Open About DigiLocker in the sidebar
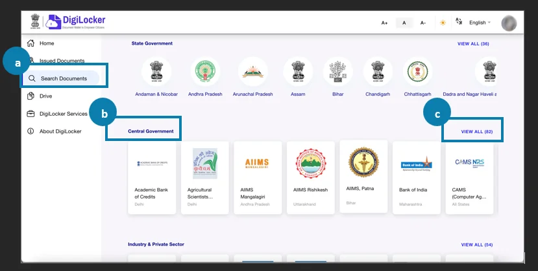This screenshot has width=538, height=271. tap(60, 131)
